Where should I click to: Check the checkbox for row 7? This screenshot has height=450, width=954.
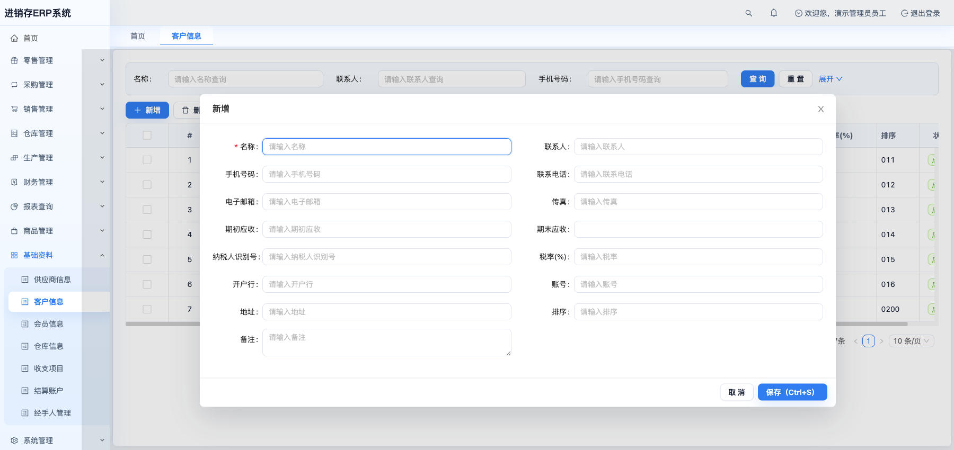pyautogui.click(x=147, y=309)
